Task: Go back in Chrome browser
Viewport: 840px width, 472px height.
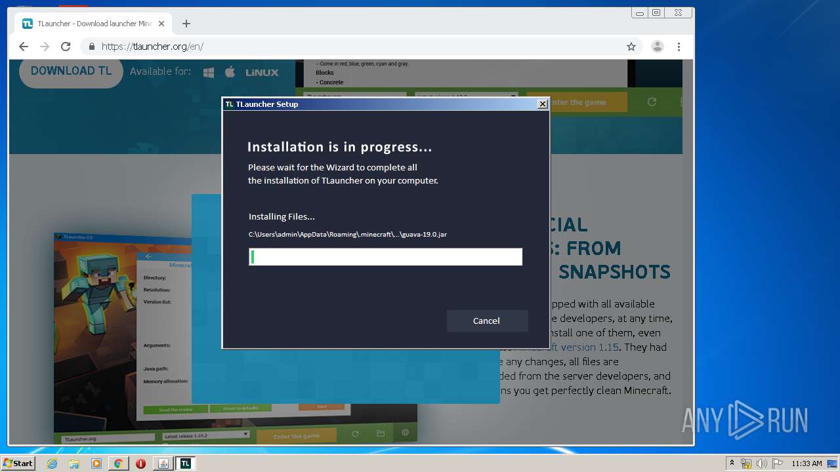Action: pos(24,47)
